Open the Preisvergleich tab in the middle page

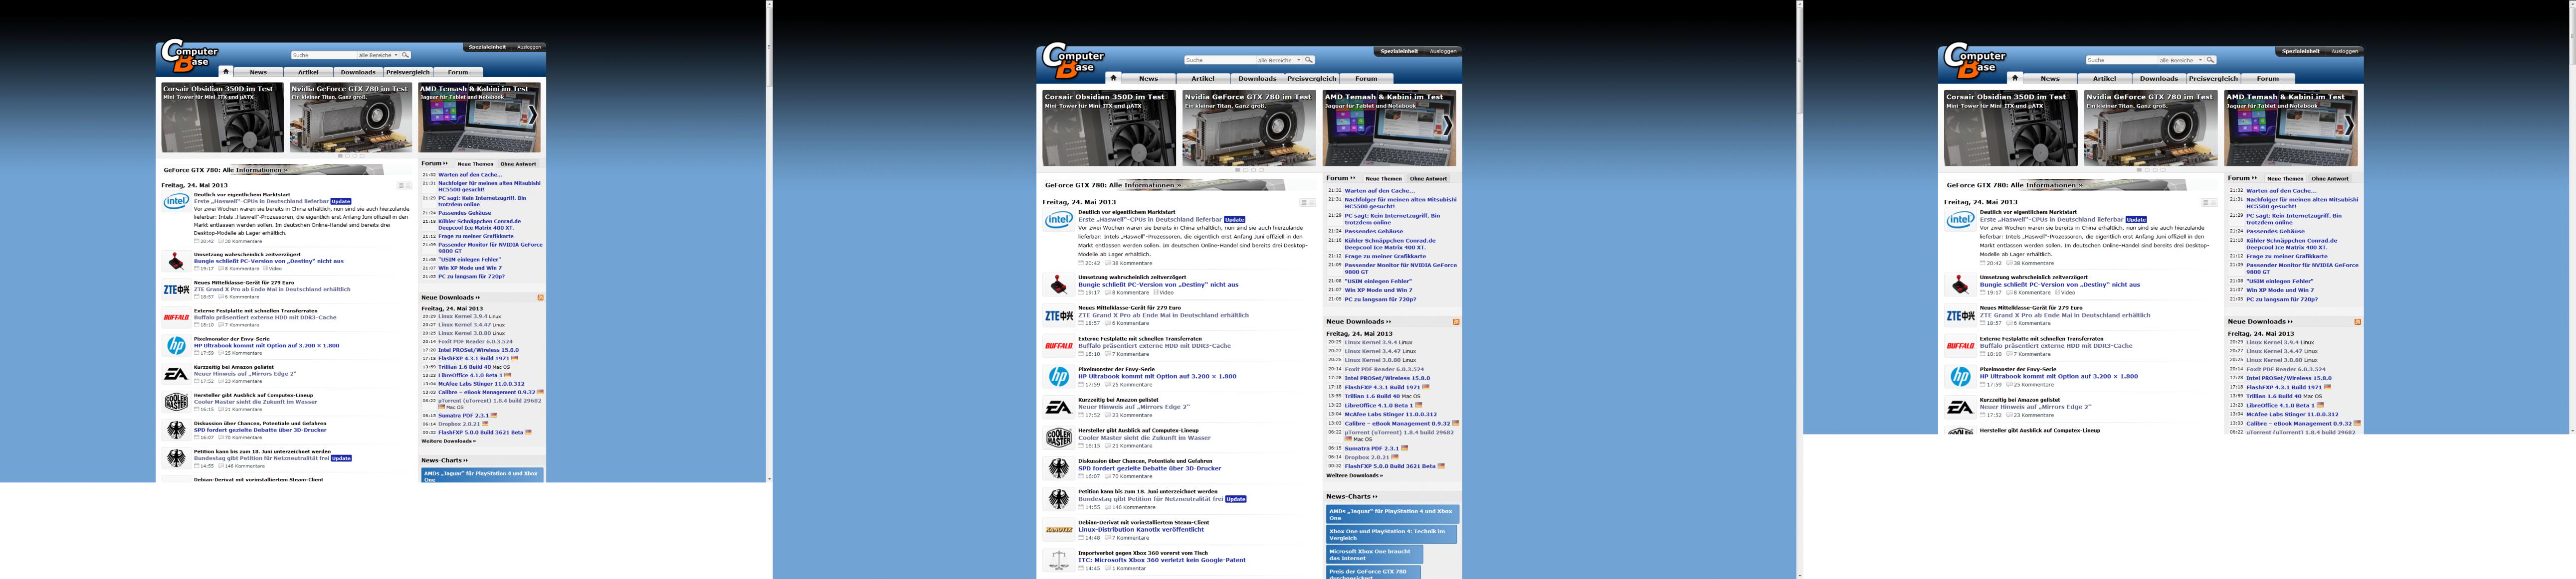coord(1311,79)
